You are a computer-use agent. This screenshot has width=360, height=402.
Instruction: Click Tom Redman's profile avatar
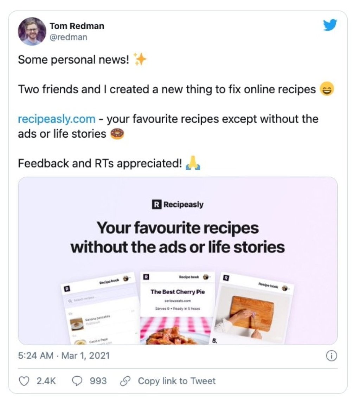point(32,31)
